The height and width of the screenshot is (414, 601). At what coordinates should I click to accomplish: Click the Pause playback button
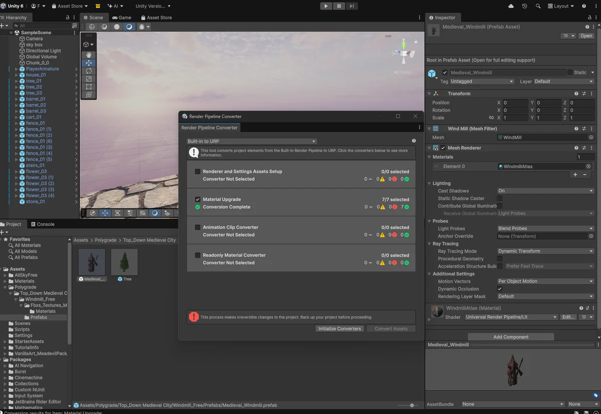coord(339,6)
